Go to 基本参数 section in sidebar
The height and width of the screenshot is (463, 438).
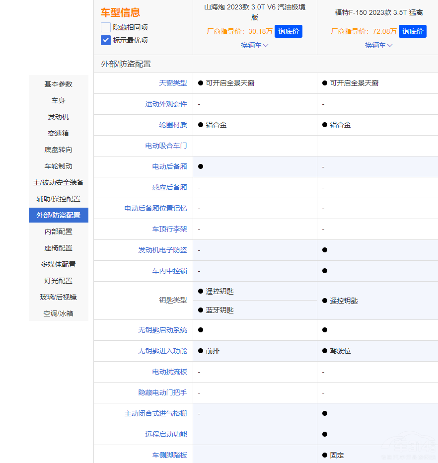point(58,84)
